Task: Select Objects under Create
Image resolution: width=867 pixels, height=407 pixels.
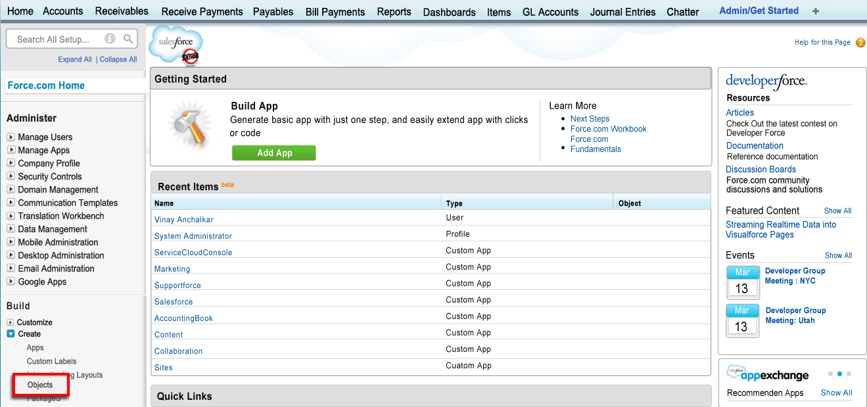Action: pos(40,385)
